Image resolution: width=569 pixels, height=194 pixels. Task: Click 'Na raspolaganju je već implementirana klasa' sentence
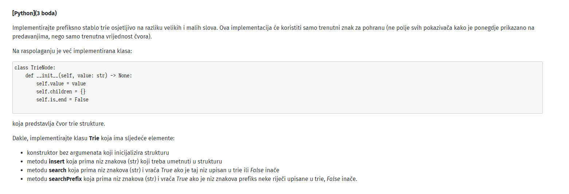pos(72,51)
